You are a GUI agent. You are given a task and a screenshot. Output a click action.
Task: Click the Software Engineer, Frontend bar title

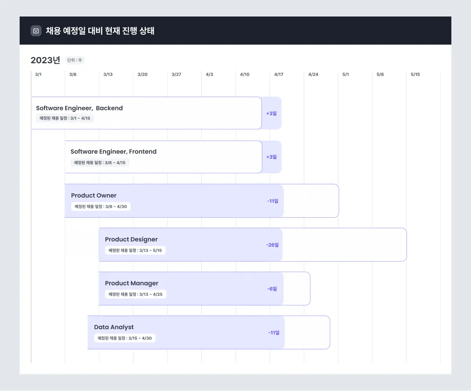(x=113, y=152)
